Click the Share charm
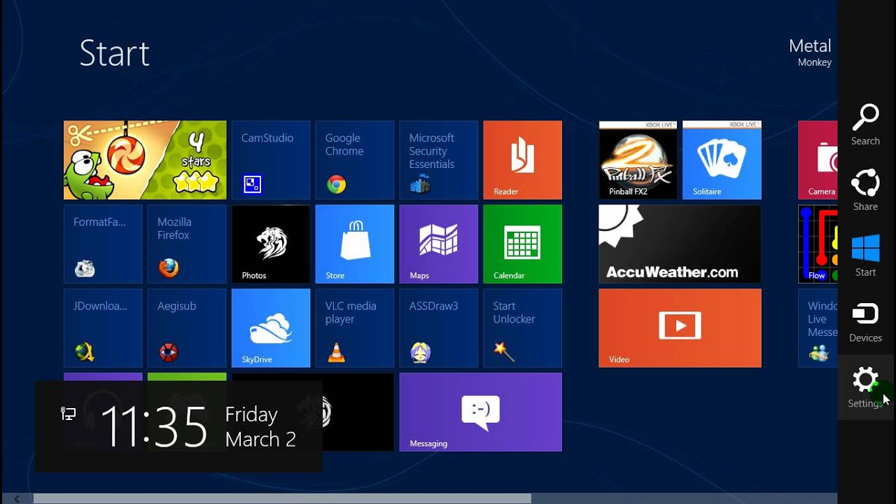The width and height of the screenshot is (896, 504). [x=866, y=190]
